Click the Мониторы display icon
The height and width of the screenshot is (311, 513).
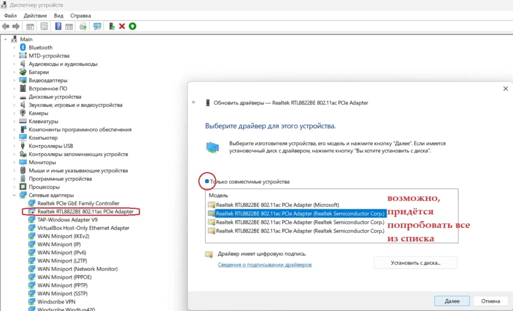[23, 162]
